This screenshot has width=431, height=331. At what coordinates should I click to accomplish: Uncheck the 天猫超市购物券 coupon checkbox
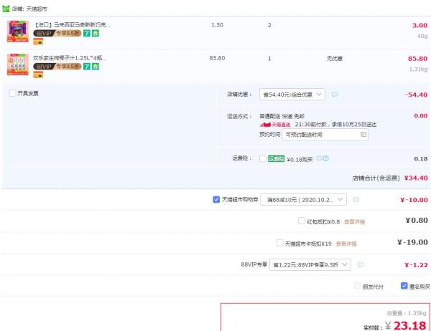216,199
